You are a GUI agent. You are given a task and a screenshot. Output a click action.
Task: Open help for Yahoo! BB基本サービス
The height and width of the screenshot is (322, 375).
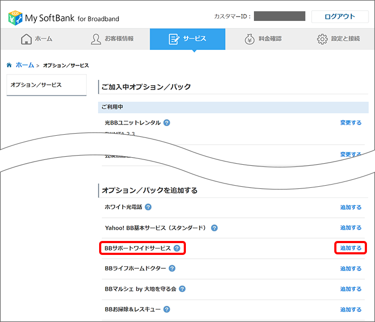(x=214, y=228)
